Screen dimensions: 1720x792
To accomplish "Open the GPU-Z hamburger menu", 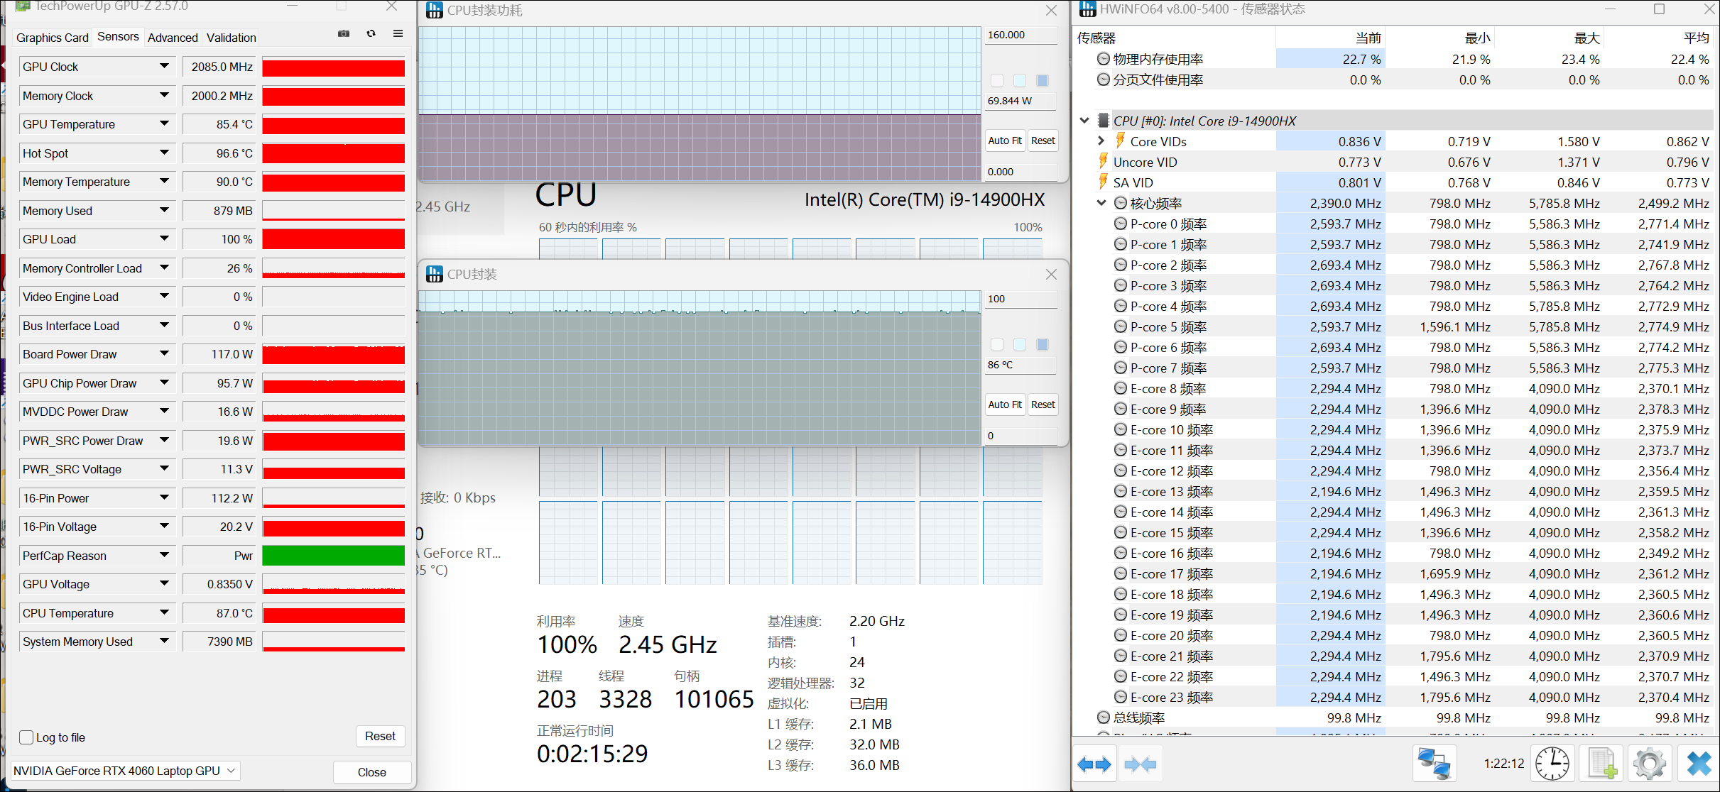I will (x=398, y=34).
